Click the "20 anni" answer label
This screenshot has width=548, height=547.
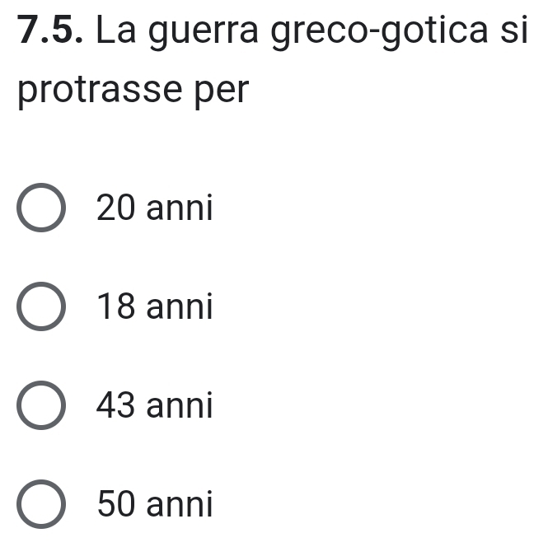[x=154, y=208]
